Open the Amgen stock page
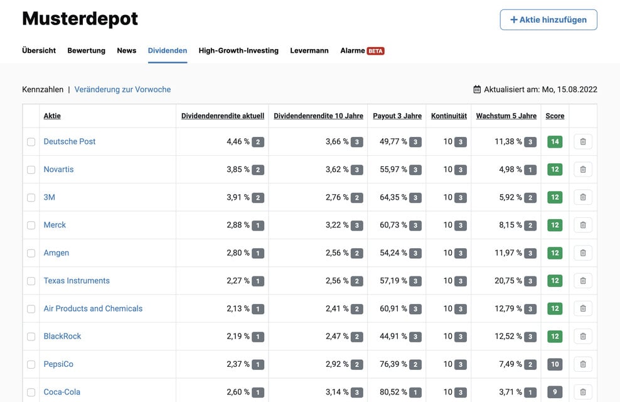Viewport: 620px width, 402px height. coord(56,253)
